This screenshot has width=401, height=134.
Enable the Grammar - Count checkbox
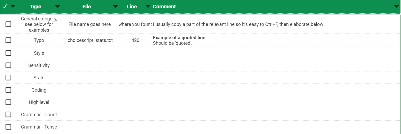(8, 114)
